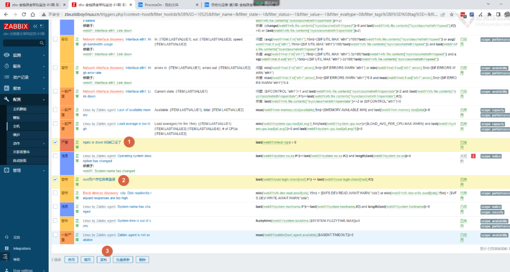Expand the User settings chevron

44,271
